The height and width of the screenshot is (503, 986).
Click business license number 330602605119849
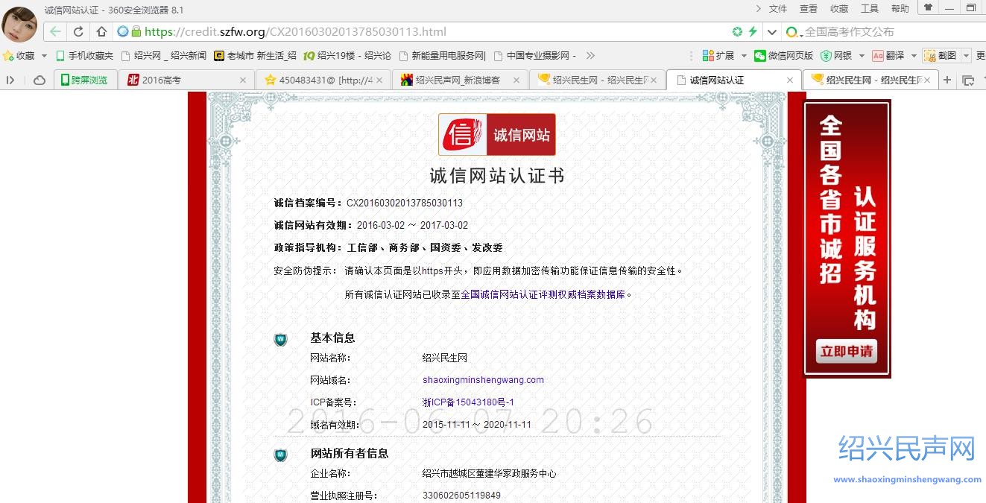[461, 496]
